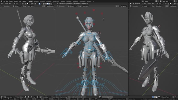The image size is (178, 100).
Task: Click the View Layer name field
Action: pyautogui.click(x=168, y=1)
